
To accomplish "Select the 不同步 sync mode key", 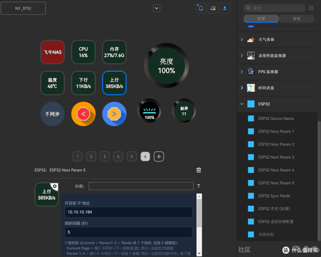I will click(x=52, y=114).
